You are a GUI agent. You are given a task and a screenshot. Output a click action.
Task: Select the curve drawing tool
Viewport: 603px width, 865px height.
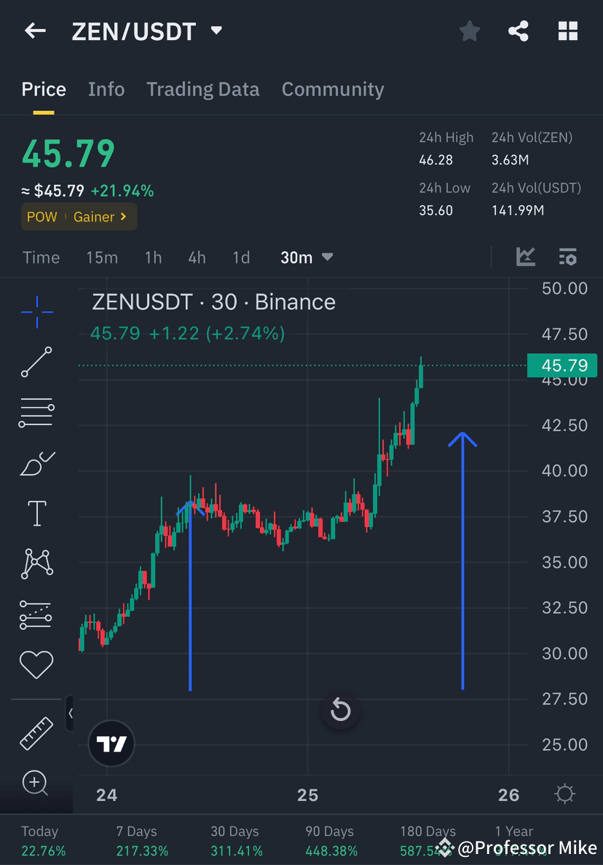tap(36, 463)
